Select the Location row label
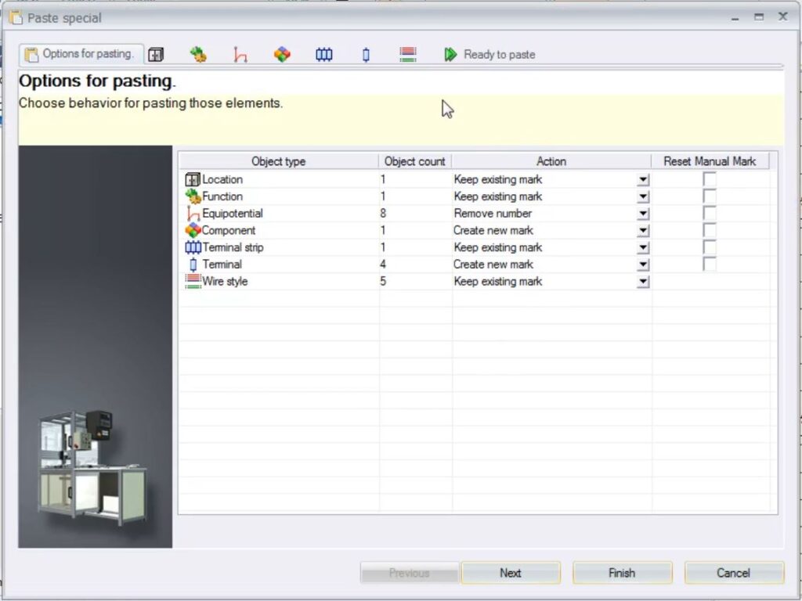 222,179
